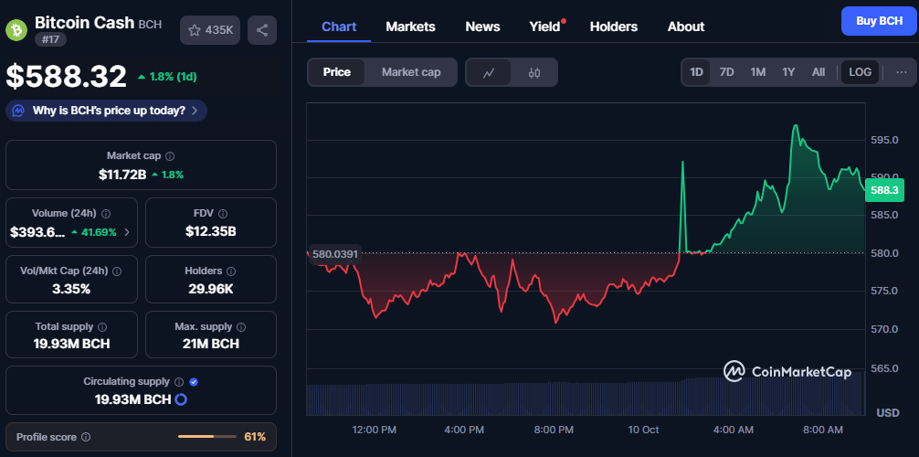This screenshot has height=457, width=919.
Task: Click the Bitcoin Cash logo icon
Action: (x=16, y=30)
